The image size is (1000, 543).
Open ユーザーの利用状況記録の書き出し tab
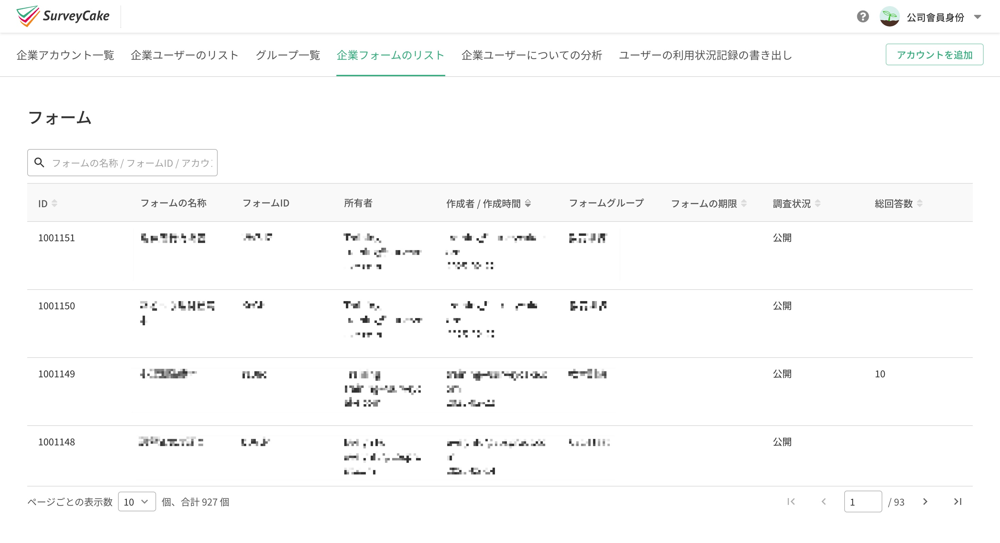[705, 55]
